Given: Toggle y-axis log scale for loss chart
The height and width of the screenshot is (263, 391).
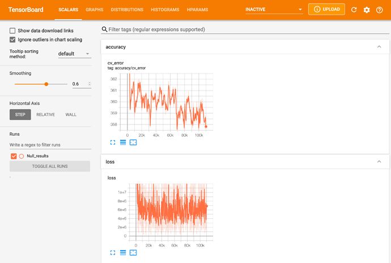Looking at the screenshot, I should [x=123, y=253].
